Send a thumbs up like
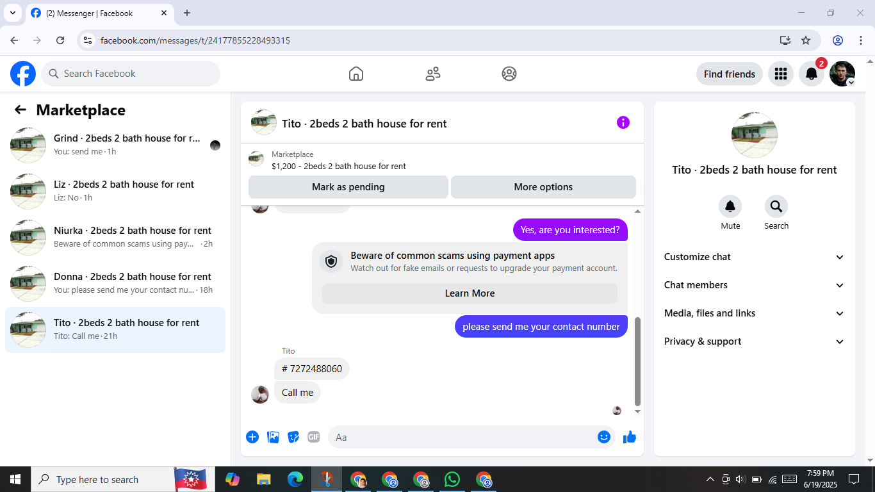The width and height of the screenshot is (875, 492). coord(630,437)
